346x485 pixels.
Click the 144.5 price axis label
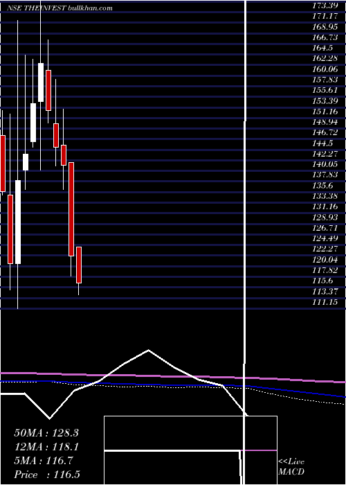tap(323, 143)
